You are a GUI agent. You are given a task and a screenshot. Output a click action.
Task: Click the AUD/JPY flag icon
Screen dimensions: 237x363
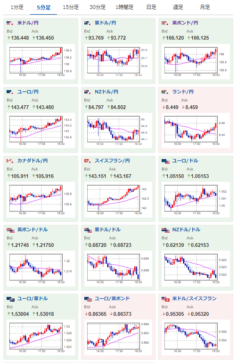[88, 23]
